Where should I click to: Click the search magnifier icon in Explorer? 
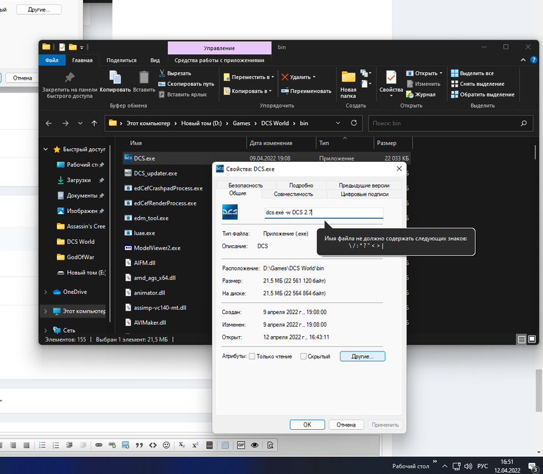[523, 123]
